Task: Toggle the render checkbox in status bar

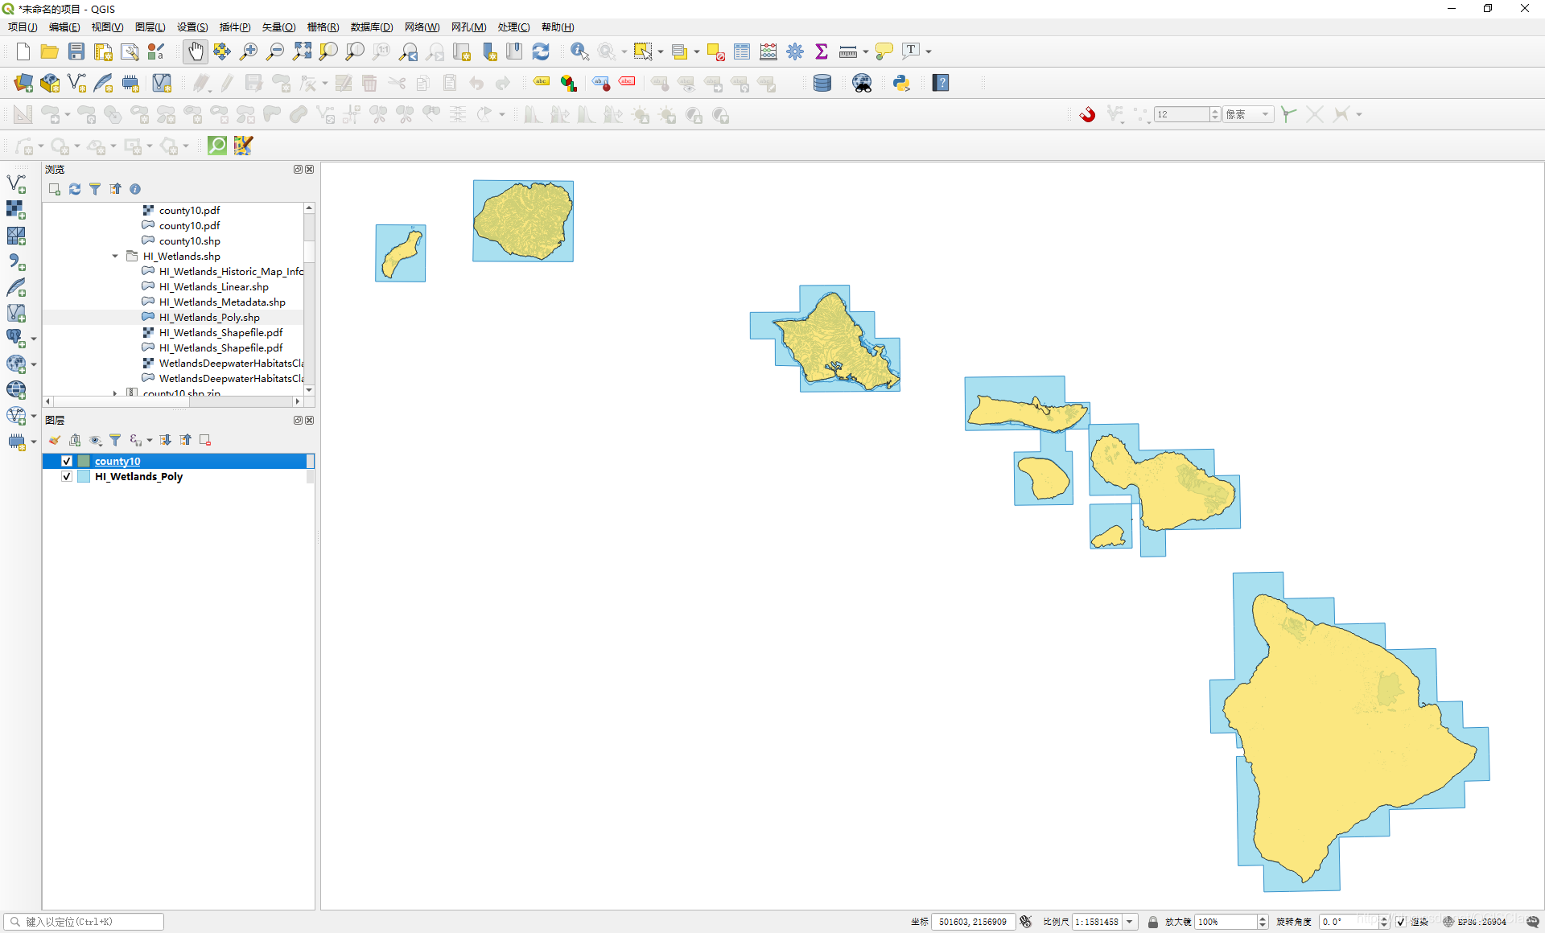Action: click(1400, 922)
